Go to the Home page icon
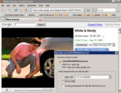This screenshot has height=93, width=121. click(26, 10)
